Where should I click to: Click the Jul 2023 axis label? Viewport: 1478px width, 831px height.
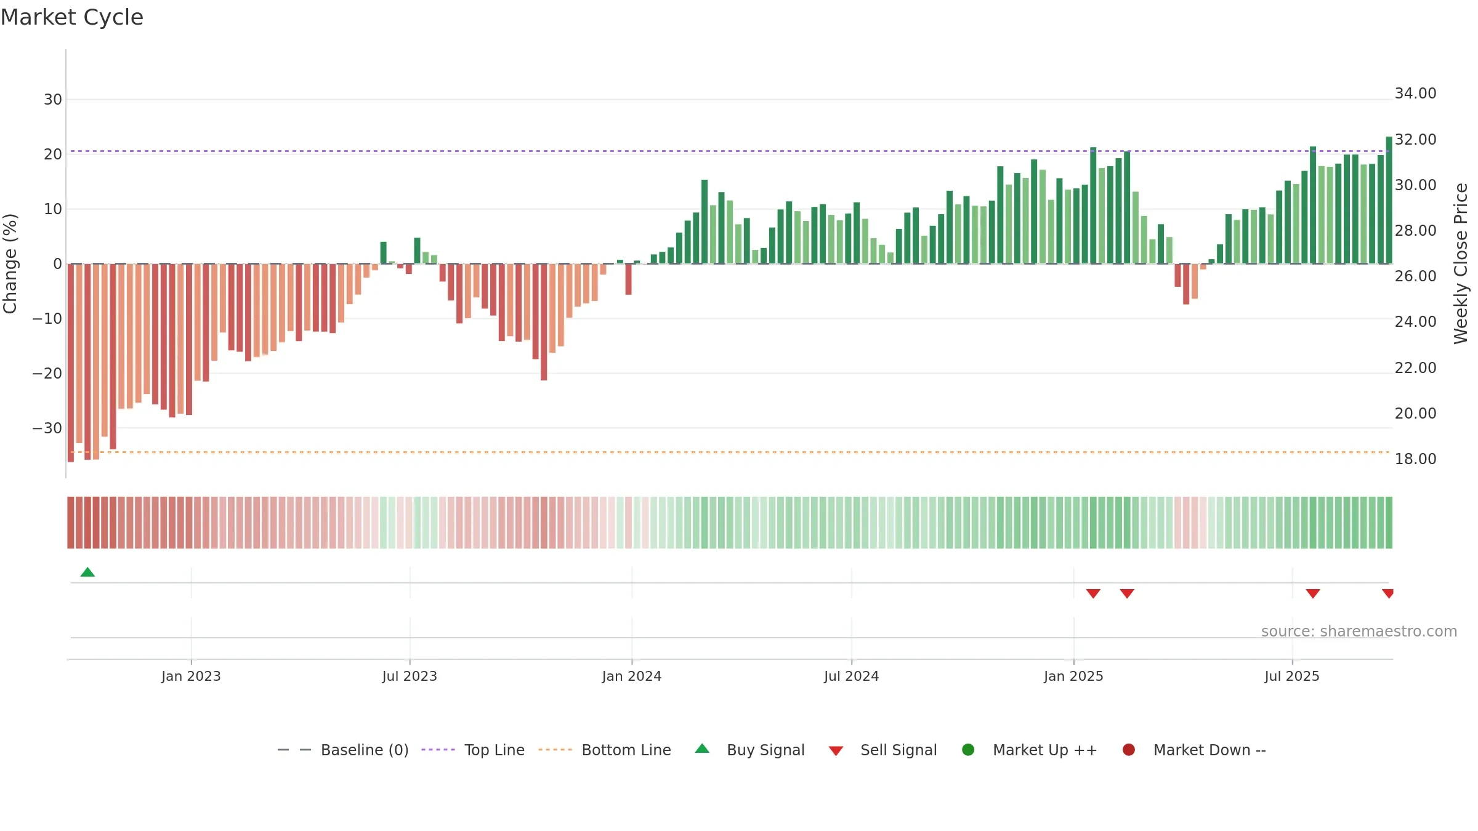click(410, 676)
